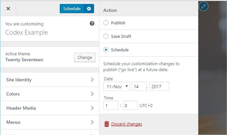
Task: Click the help question mark icon
Action: click(x=92, y=24)
